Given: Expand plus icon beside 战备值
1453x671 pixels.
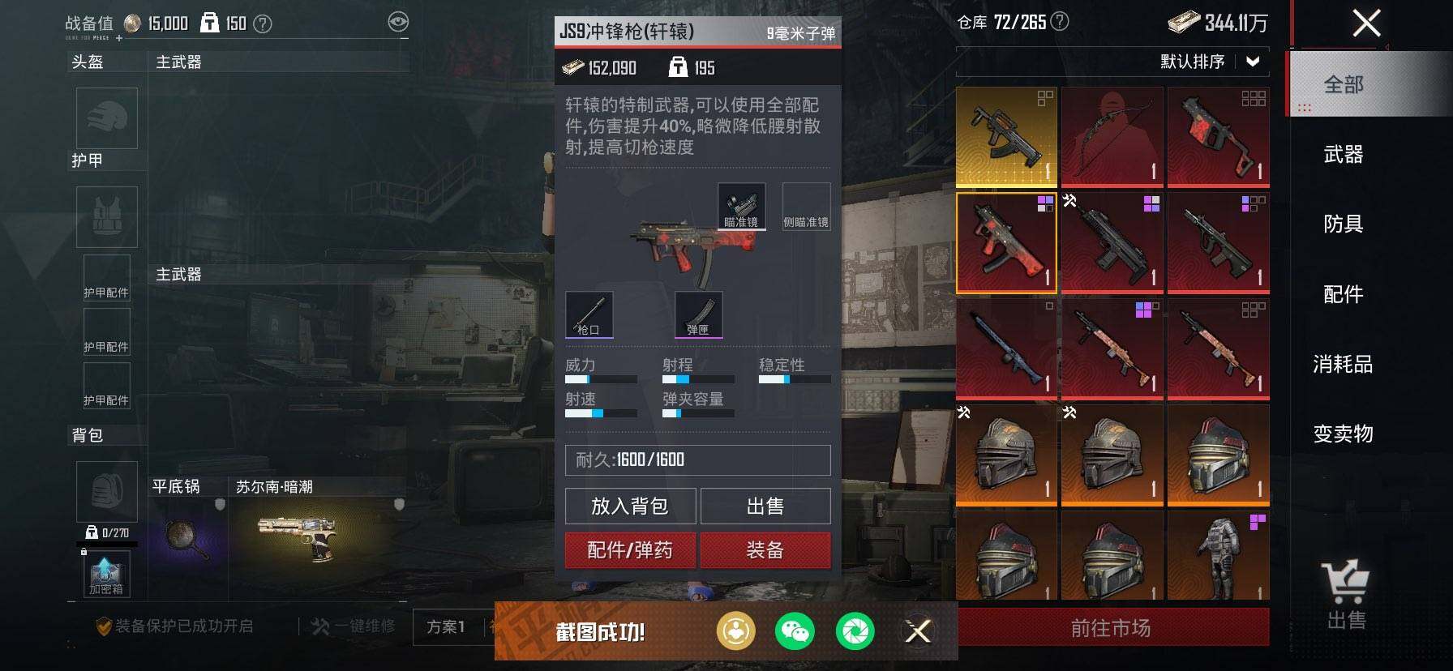Looking at the screenshot, I should [119, 38].
